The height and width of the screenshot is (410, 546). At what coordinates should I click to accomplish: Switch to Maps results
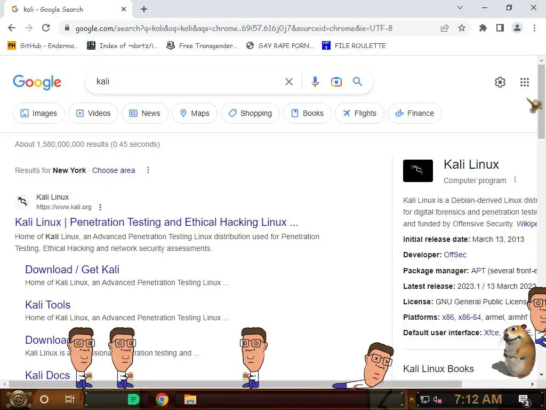(195, 113)
